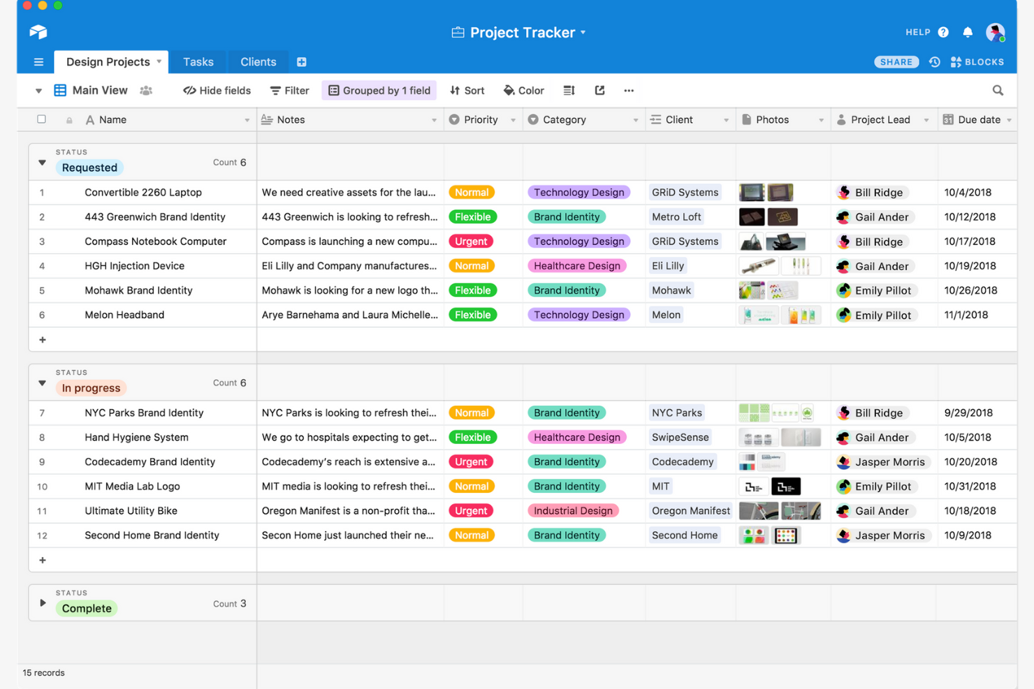
Task: Click the share view link icon in toolbar
Action: pos(599,90)
